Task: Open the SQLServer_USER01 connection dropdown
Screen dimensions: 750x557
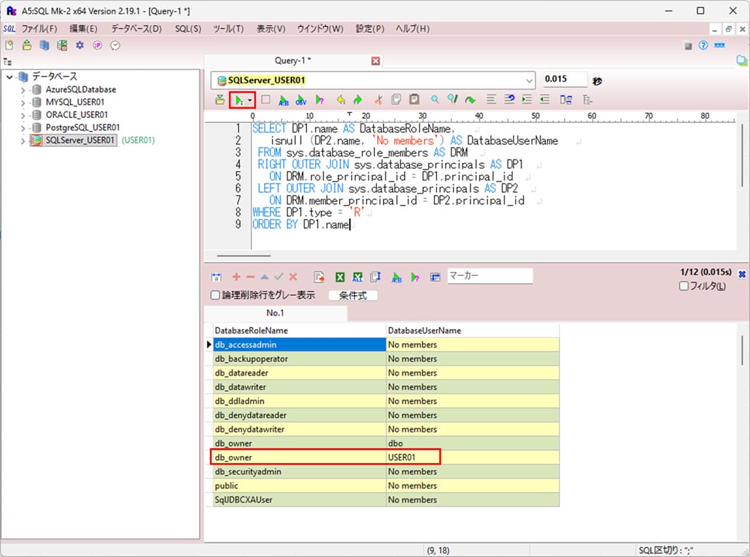Action: pos(529,80)
